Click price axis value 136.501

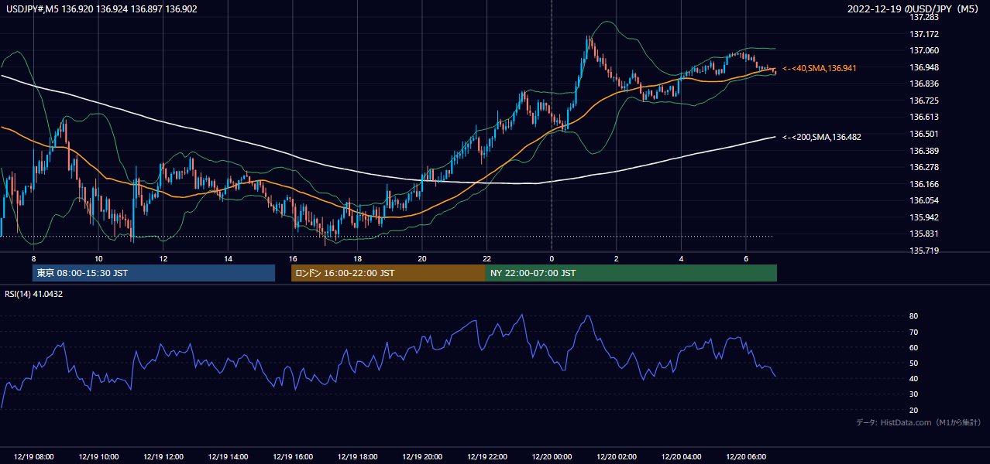(923, 134)
